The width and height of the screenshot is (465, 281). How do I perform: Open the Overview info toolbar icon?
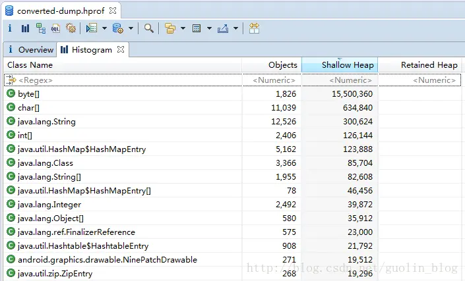click(10, 28)
